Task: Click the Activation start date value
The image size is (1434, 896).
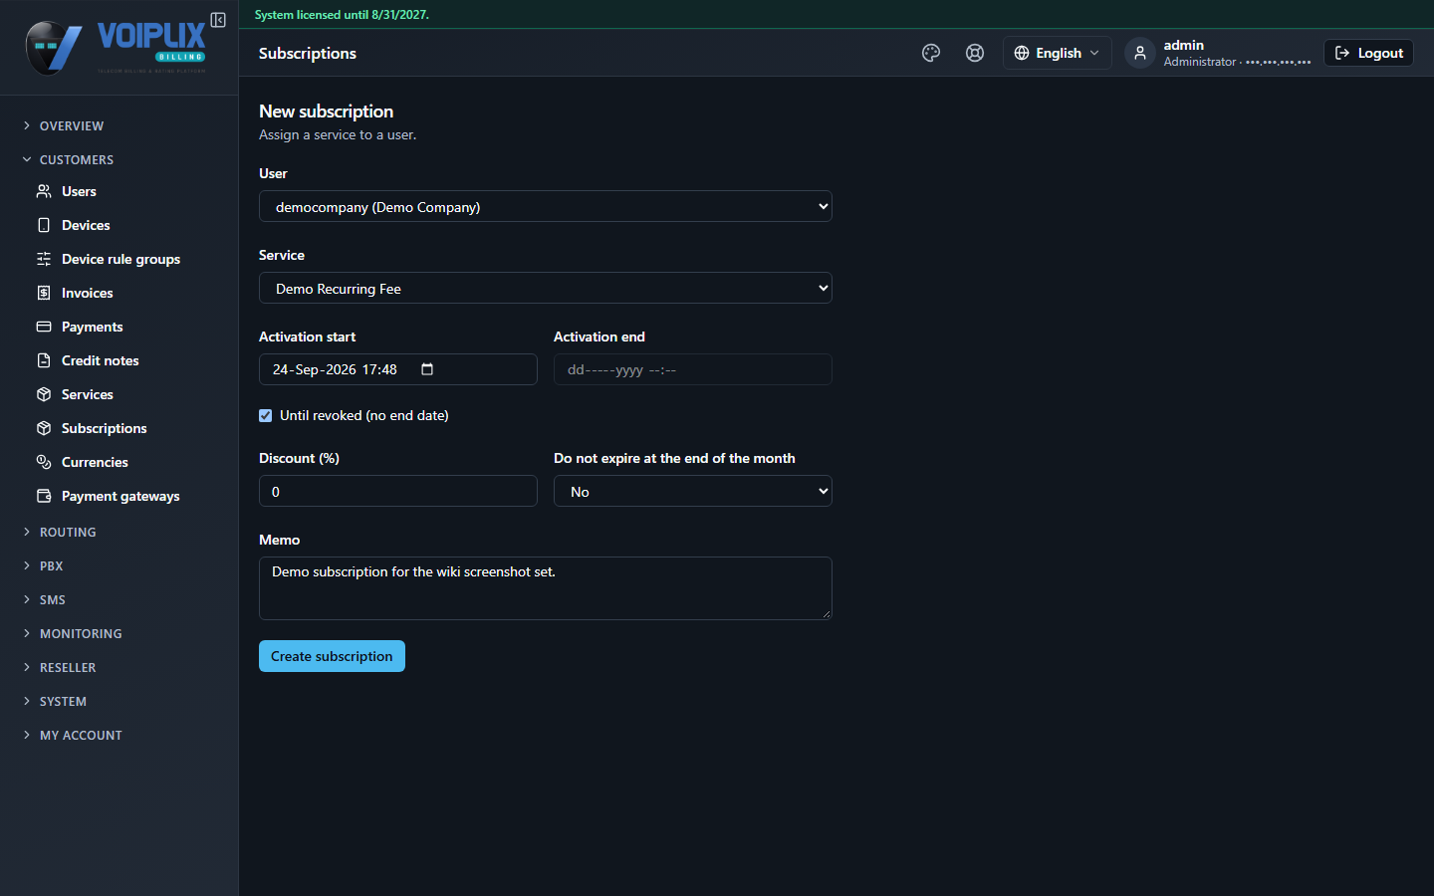Action: pos(335,369)
